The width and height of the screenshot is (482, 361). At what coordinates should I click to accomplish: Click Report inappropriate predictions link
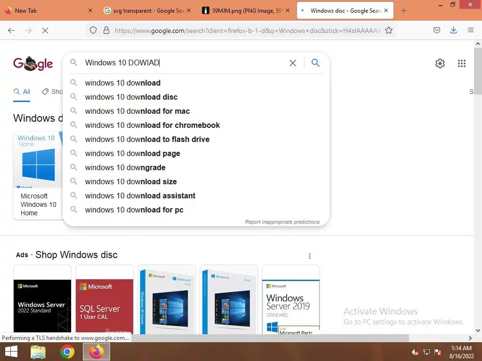(x=282, y=222)
